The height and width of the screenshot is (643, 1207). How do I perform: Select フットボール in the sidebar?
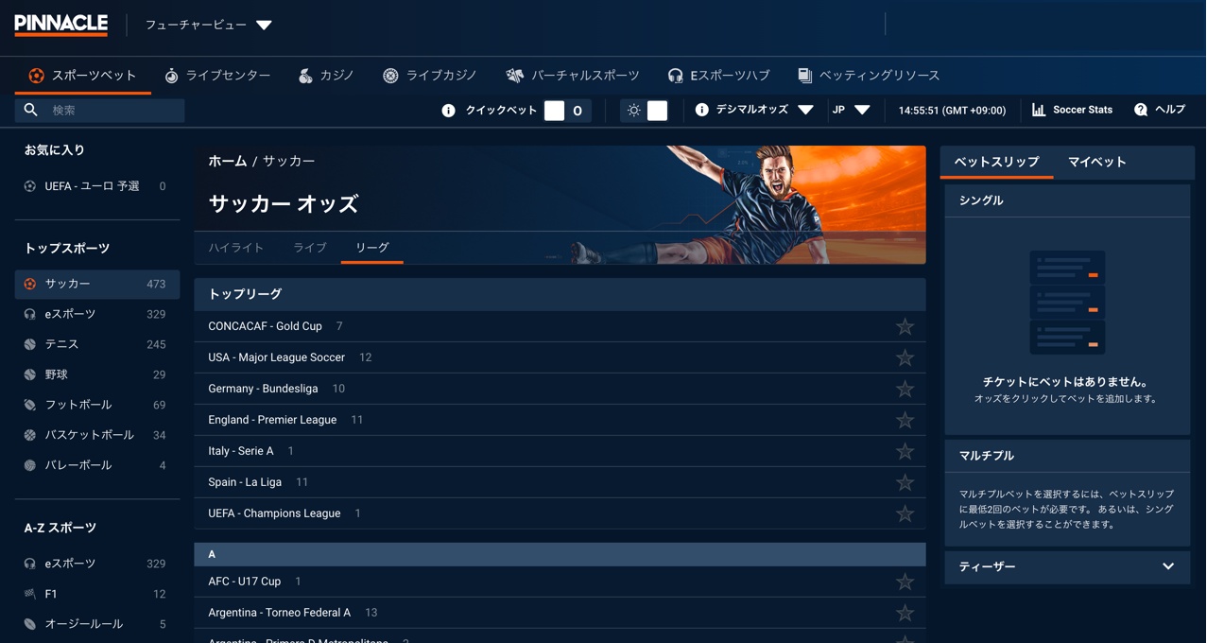(96, 405)
